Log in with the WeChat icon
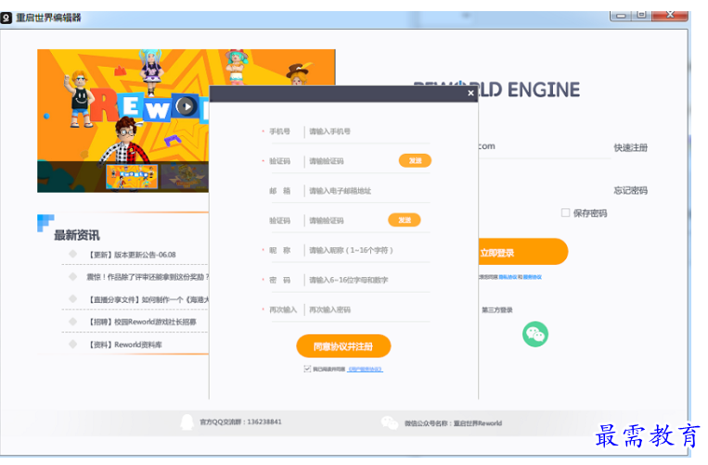The width and height of the screenshot is (708, 465). click(535, 334)
